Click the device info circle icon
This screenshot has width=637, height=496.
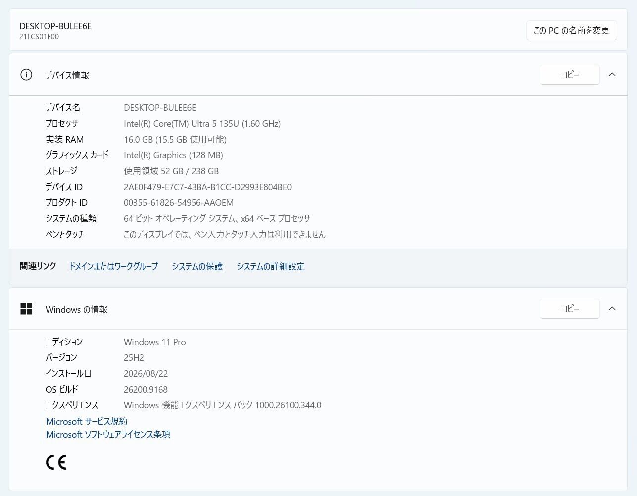26,75
